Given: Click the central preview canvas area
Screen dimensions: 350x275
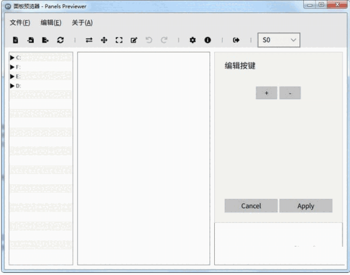Looking at the screenshot, I should [144, 159].
